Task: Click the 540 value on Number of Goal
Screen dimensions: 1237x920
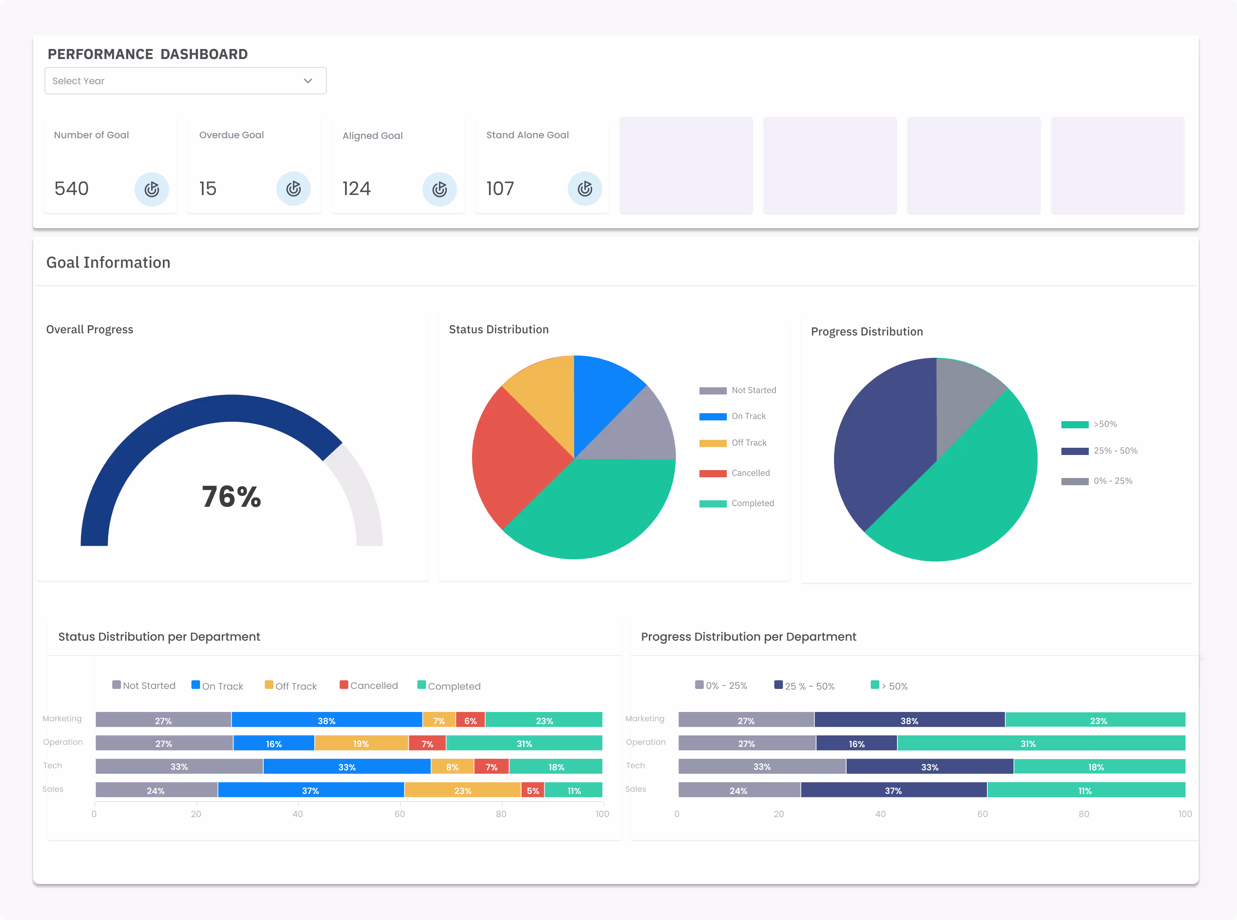Action: 71,189
